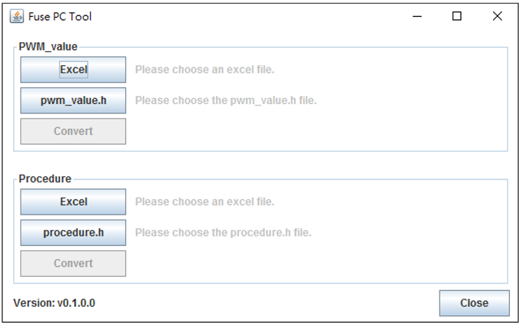Click the 'choose the procedure.h file' hint
Image resolution: width=523 pixels, height=328 pixels.
click(x=223, y=233)
